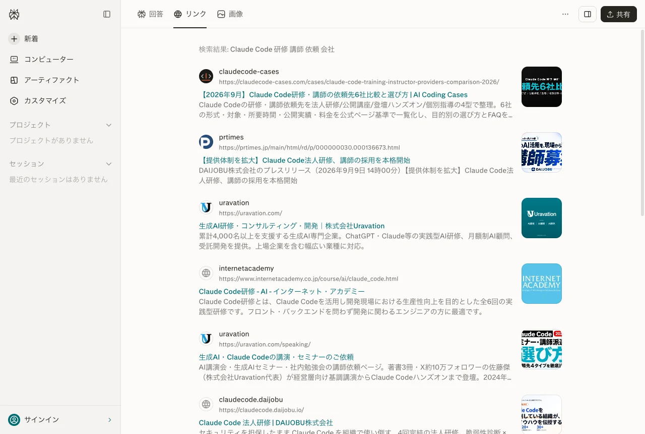Image resolution: width=645 pixels, height=434 pixels.
Task: Open Claude Code研修・講師の依頼先6社比較 link
Action: 333,94
